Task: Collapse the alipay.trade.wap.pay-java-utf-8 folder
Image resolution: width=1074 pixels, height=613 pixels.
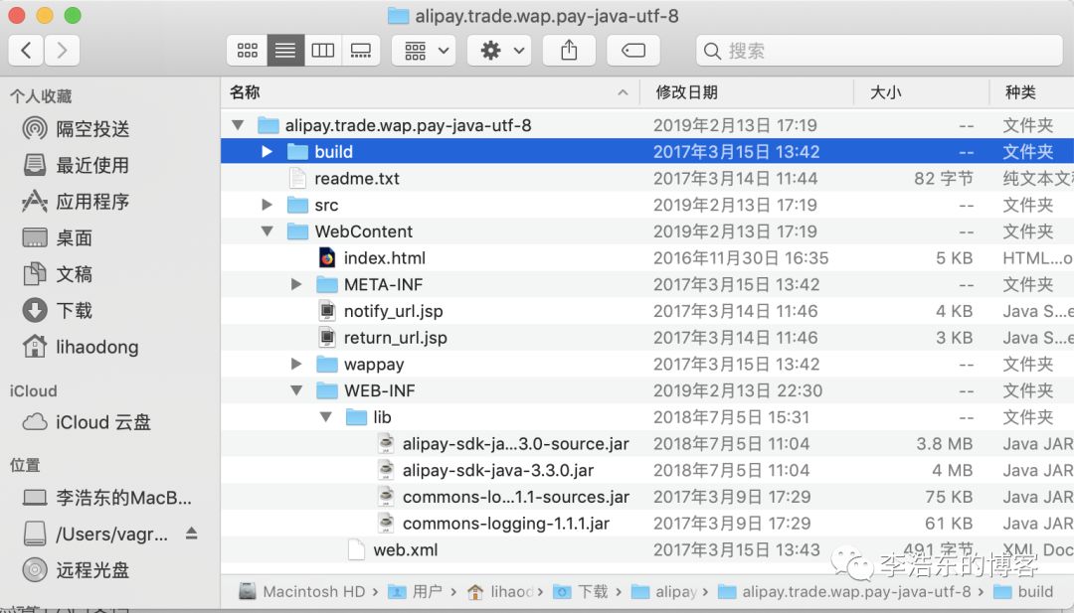Action: coord(238,125)
